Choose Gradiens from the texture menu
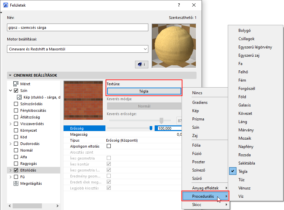 point(200,103)
